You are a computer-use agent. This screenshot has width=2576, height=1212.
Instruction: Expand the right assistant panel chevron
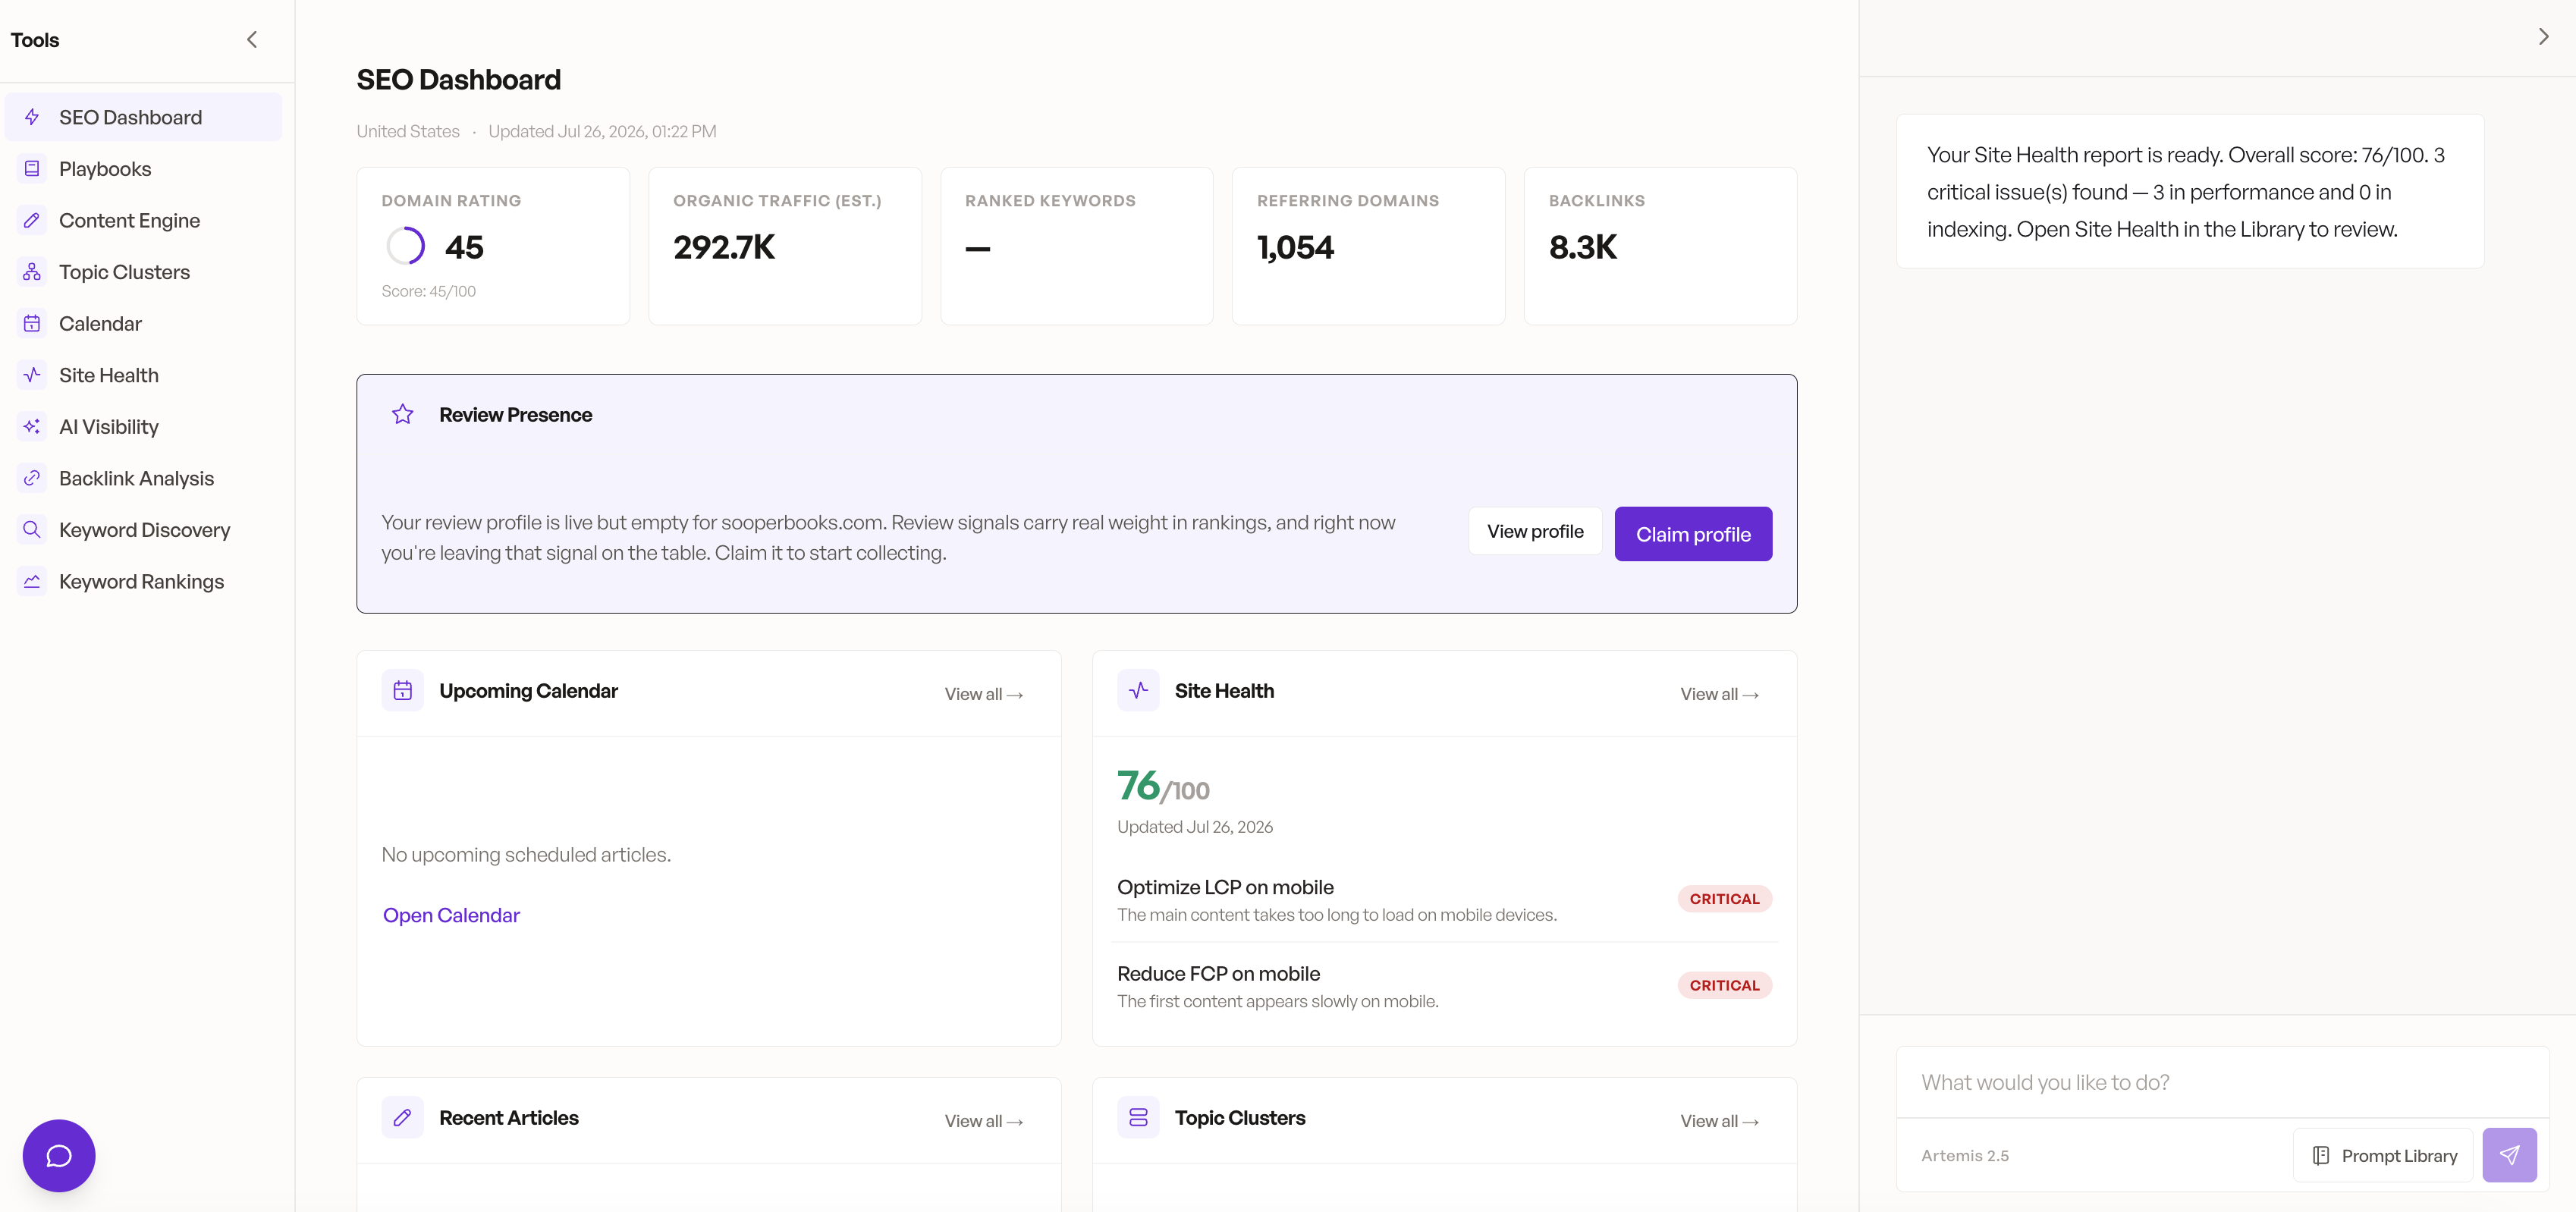point(2543,37)
